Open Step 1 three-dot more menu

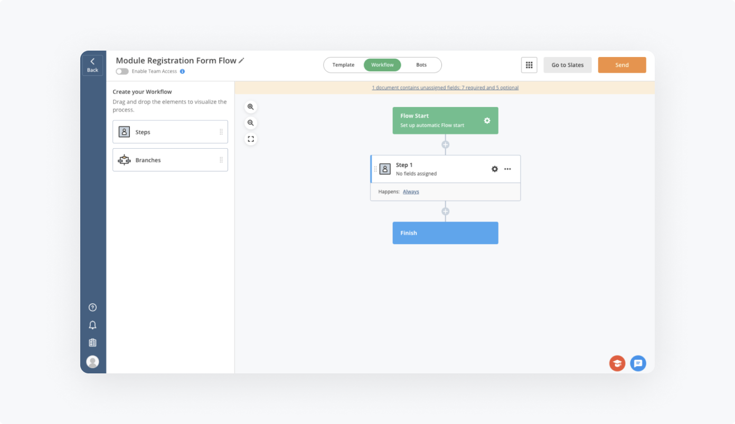[507, 169]
